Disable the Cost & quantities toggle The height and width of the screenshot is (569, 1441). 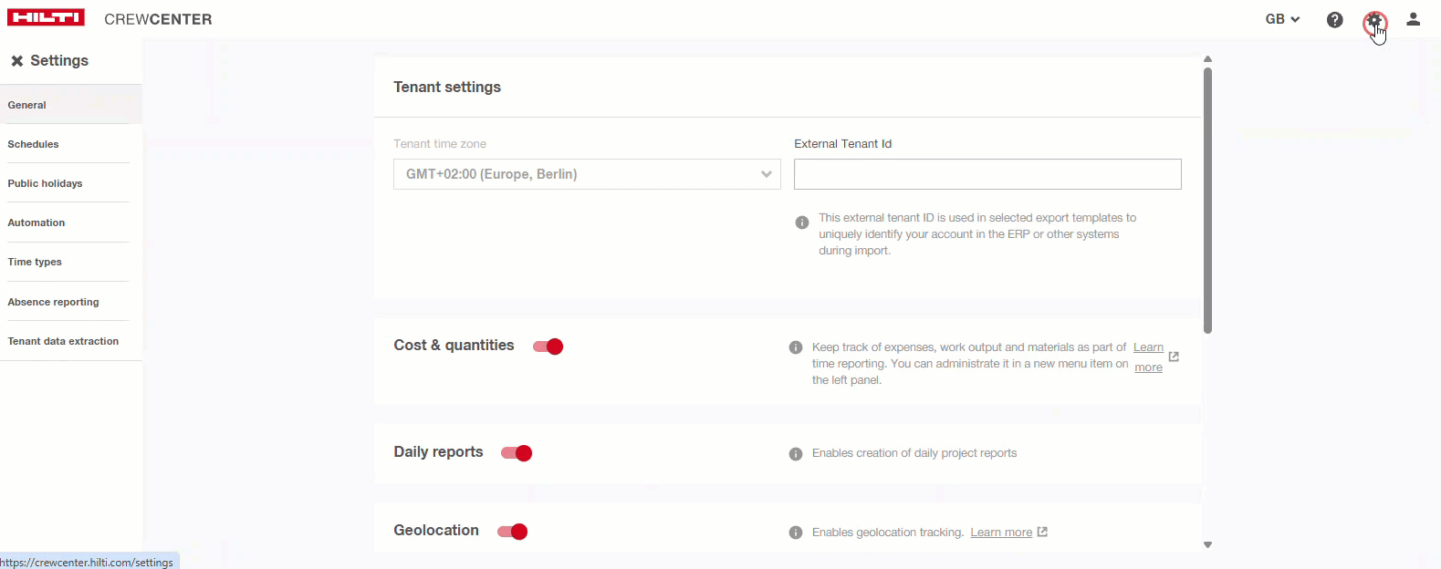pos(548,347)
